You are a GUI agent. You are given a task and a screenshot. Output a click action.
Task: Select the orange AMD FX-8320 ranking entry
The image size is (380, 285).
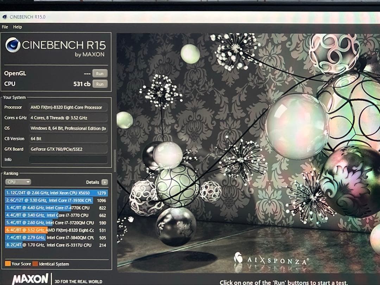click(56, 230)
